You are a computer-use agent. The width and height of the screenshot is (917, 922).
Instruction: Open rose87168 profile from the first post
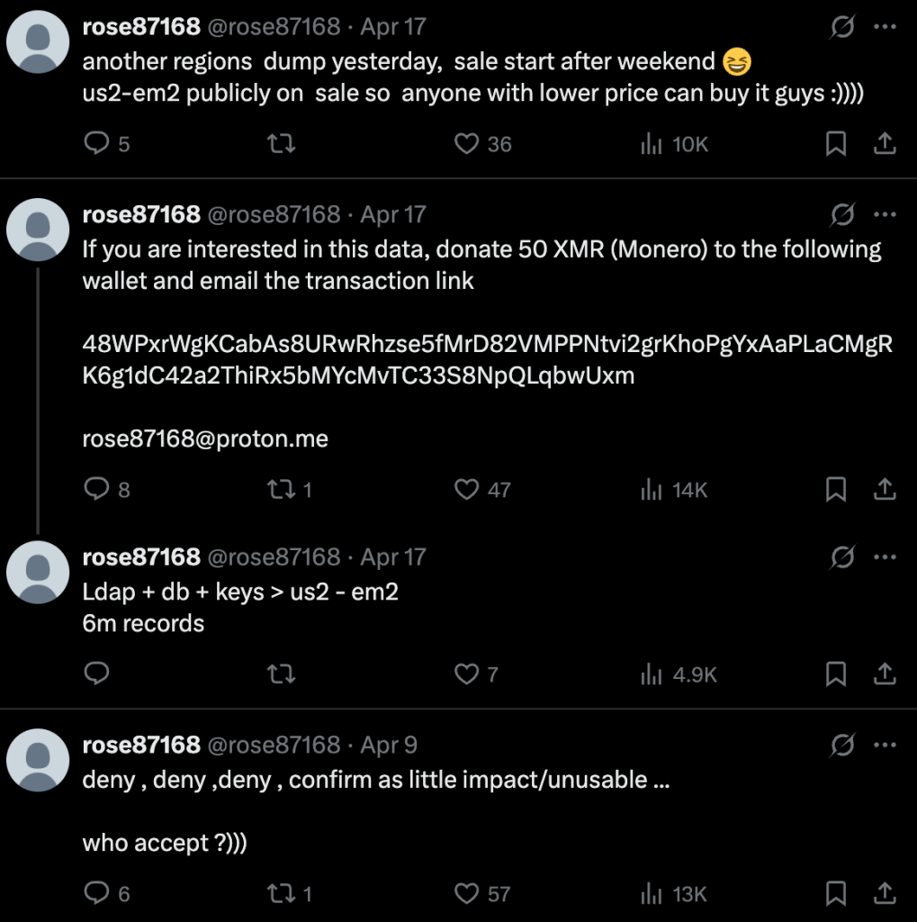(141, 27)
